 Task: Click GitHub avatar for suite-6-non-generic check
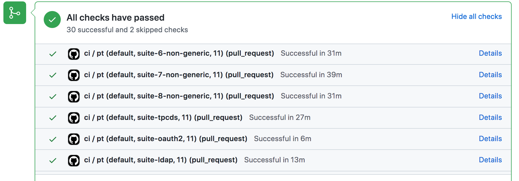pyautogui.click(x=74, y=54)
